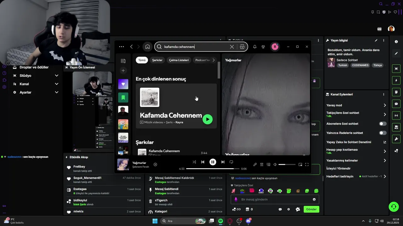Spotify results vertical scrollbar
This screenshot has width=403, height=226.
(219, 70)
